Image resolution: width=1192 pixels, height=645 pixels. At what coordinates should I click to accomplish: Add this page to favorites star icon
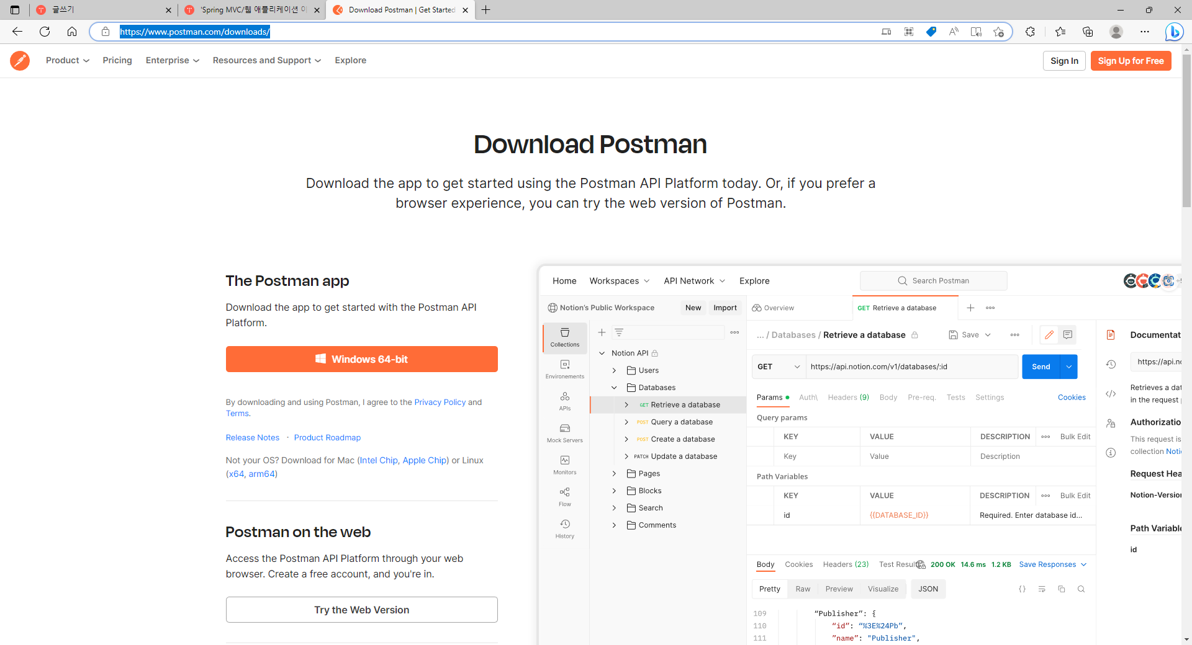point(998,32)
